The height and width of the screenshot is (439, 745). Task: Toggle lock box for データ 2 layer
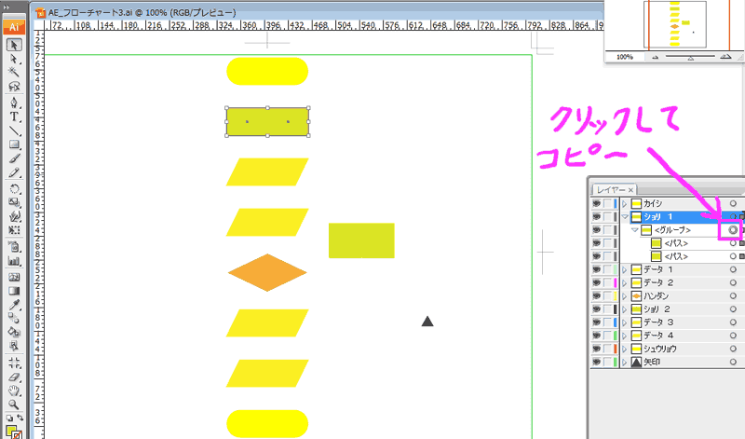pos(608,283)
